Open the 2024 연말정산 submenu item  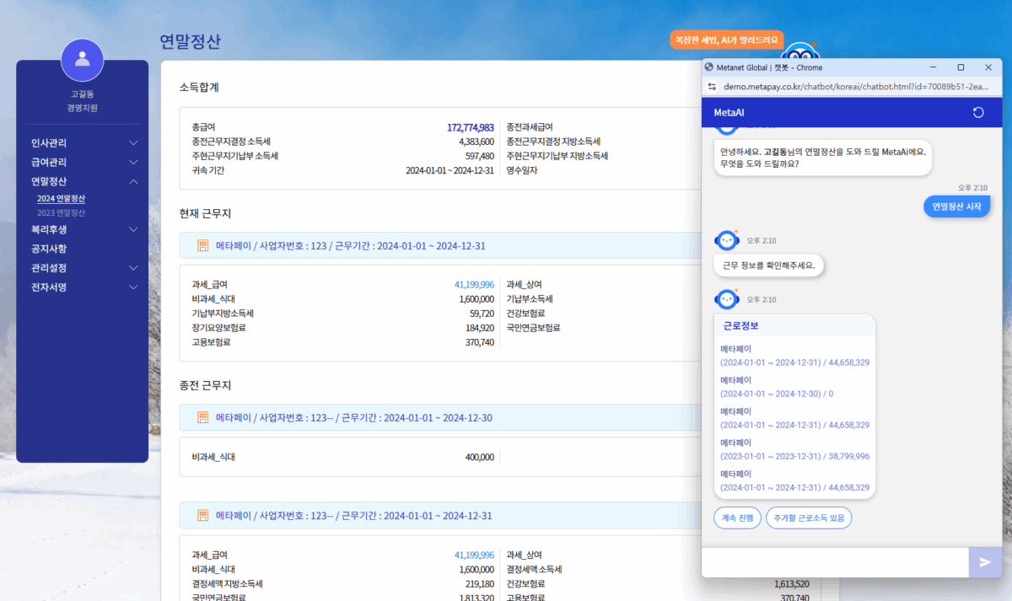click(x=61, y=199)
